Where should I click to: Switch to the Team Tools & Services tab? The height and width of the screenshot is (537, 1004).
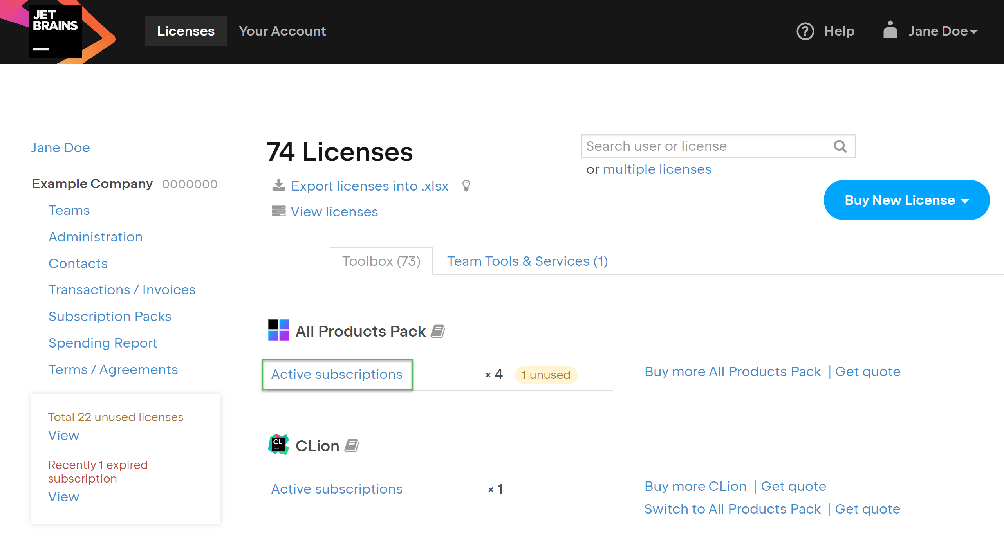coord(528,261)
